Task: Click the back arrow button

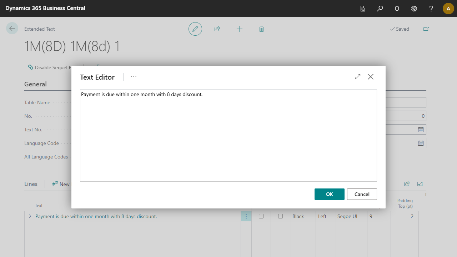Action: 12,29
